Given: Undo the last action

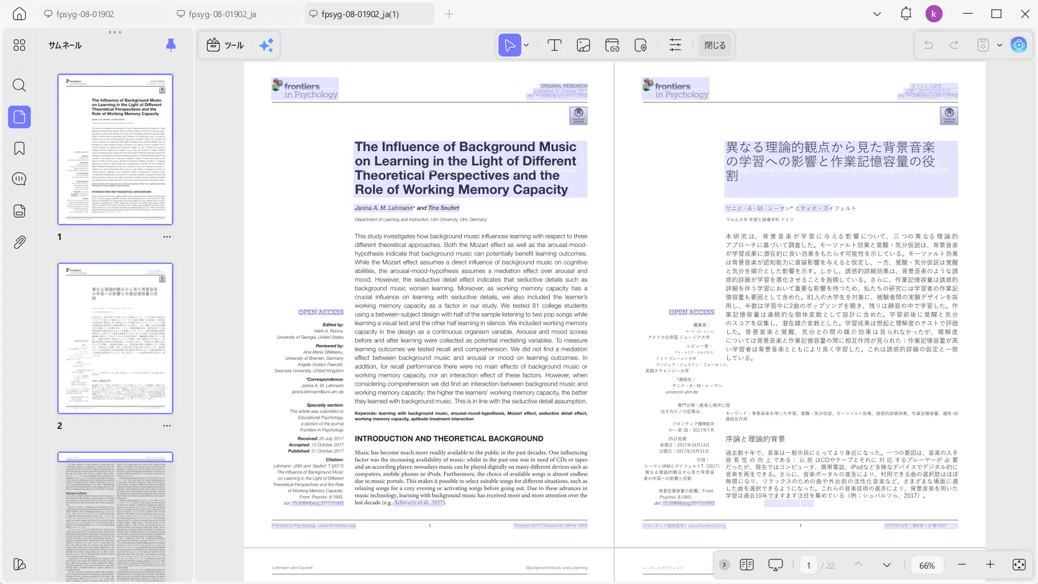Looking at the screenshot, I should [x=928, y=45].
